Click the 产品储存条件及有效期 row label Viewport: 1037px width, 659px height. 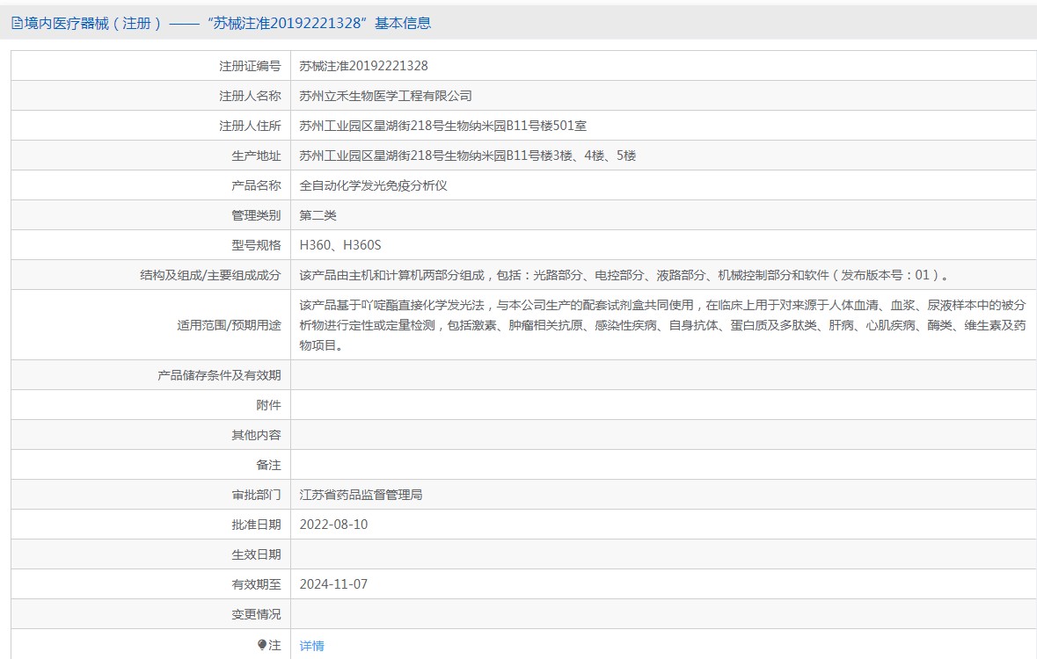pyautogui.click(x=219, y=375)
